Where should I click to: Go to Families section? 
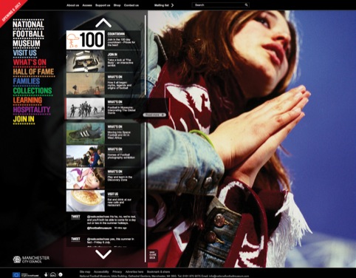coord(27,81)
